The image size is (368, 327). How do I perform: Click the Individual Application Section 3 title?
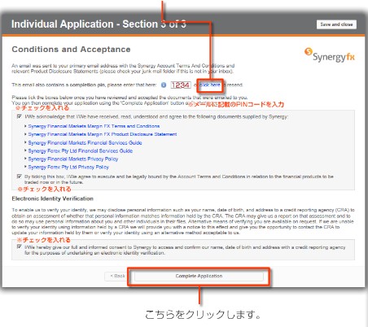point(99,24)
